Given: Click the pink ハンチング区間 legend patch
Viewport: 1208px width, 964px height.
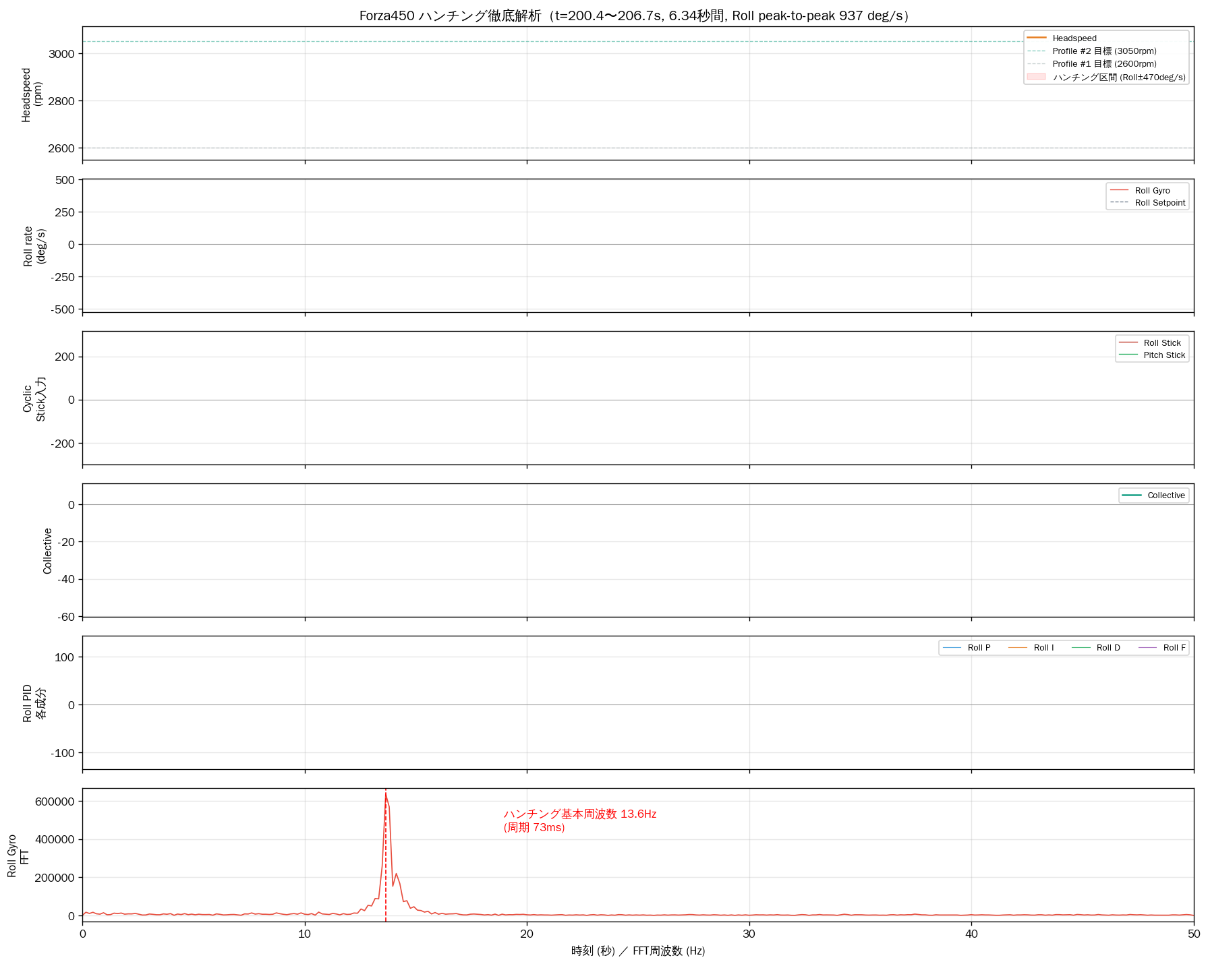Looking at the screenshot, I should [x=1036, y=77].
